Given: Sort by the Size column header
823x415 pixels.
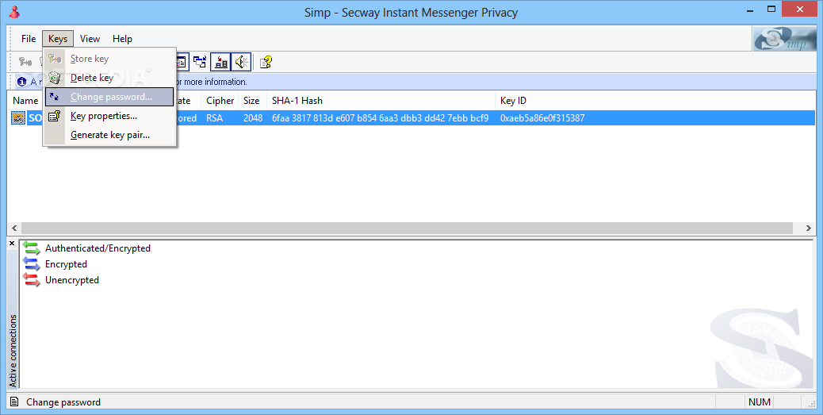Looking at the screenshot, I should (x=252, y=100).
